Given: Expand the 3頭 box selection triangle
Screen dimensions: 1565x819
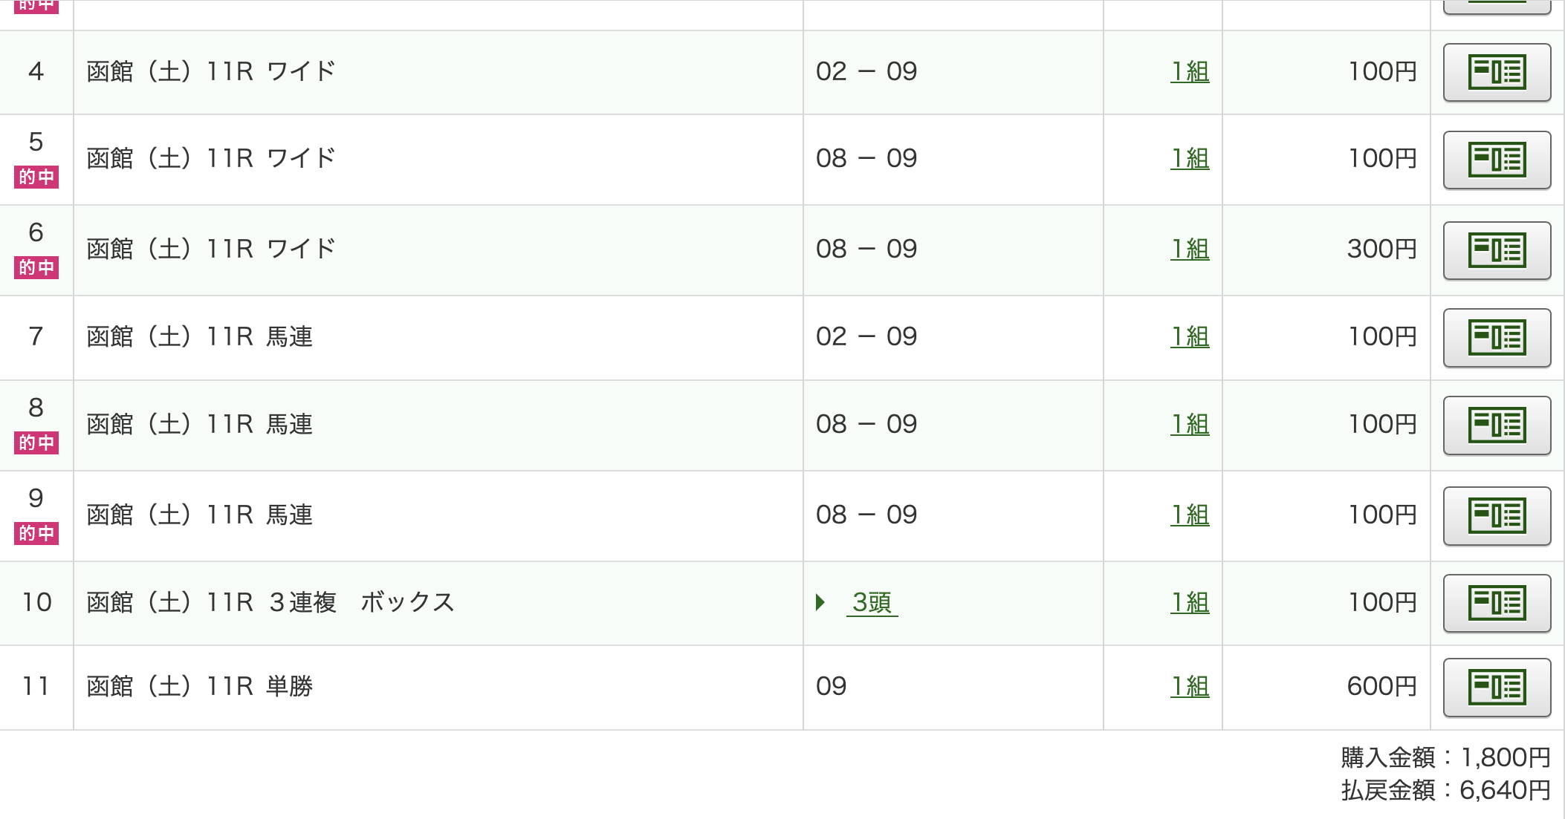Looking at the screenshot, I should [x=820, y=602].
